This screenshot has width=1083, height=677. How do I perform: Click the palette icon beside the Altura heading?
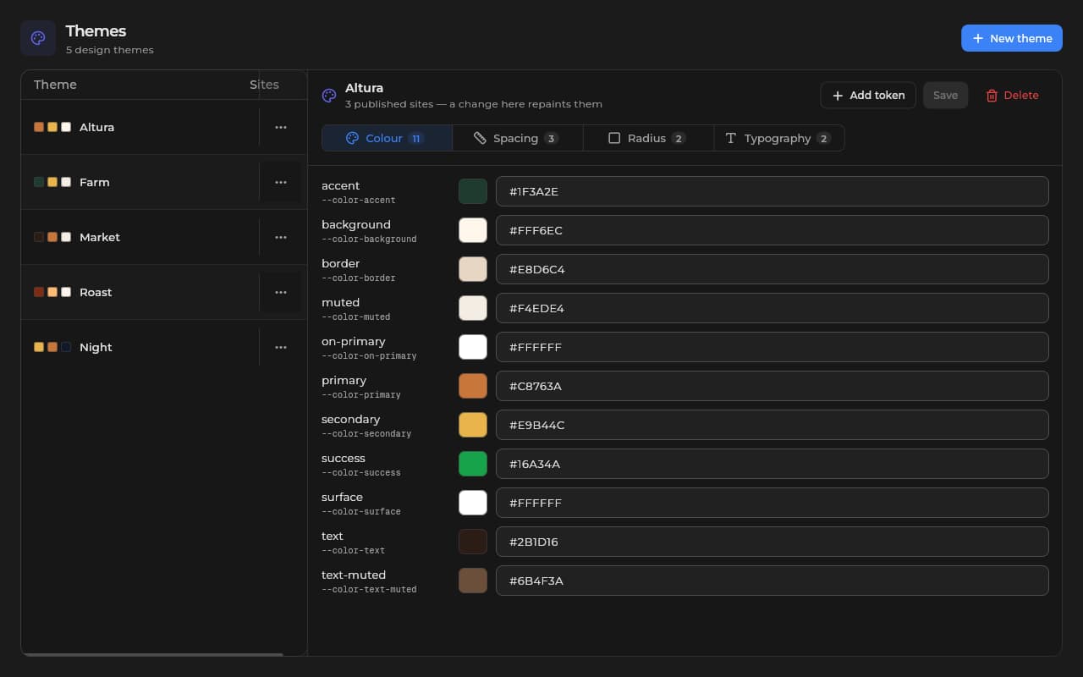(x=329, y=96)
